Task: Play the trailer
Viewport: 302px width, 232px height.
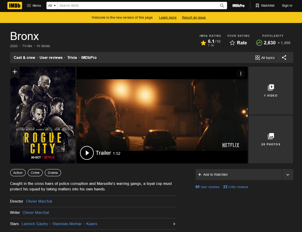Action: coord(87,153)
